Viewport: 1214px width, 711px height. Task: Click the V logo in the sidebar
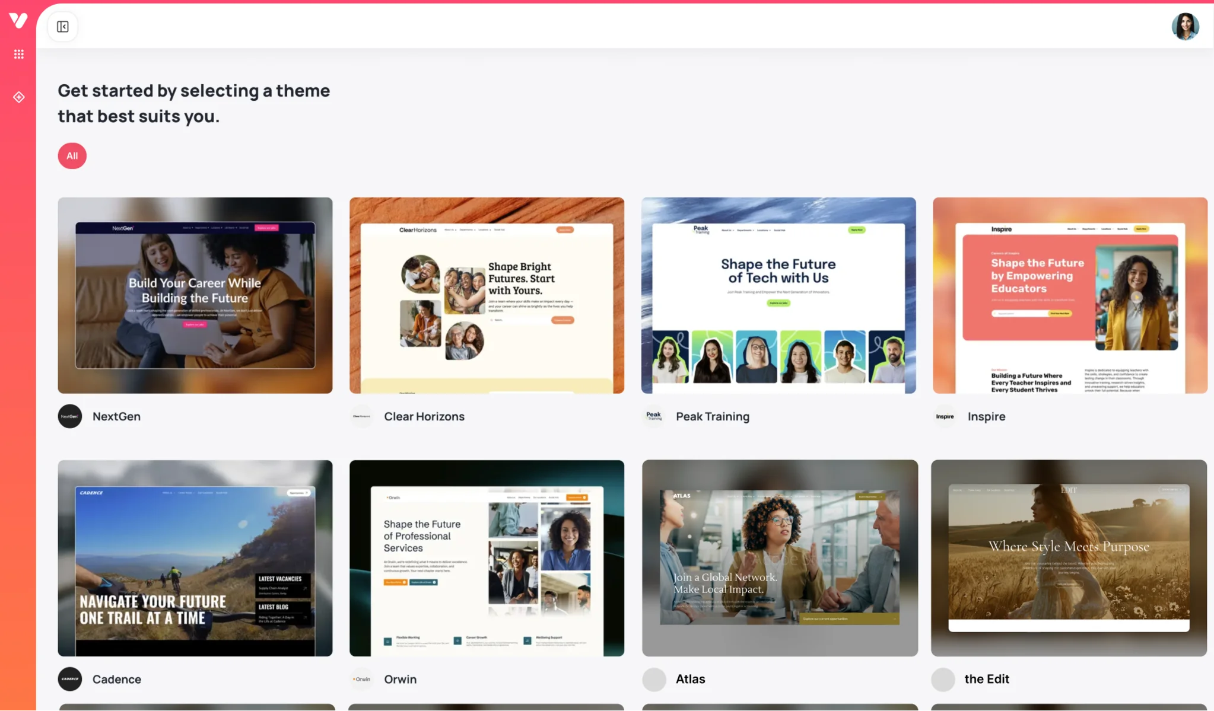click(x=18, y=21)
